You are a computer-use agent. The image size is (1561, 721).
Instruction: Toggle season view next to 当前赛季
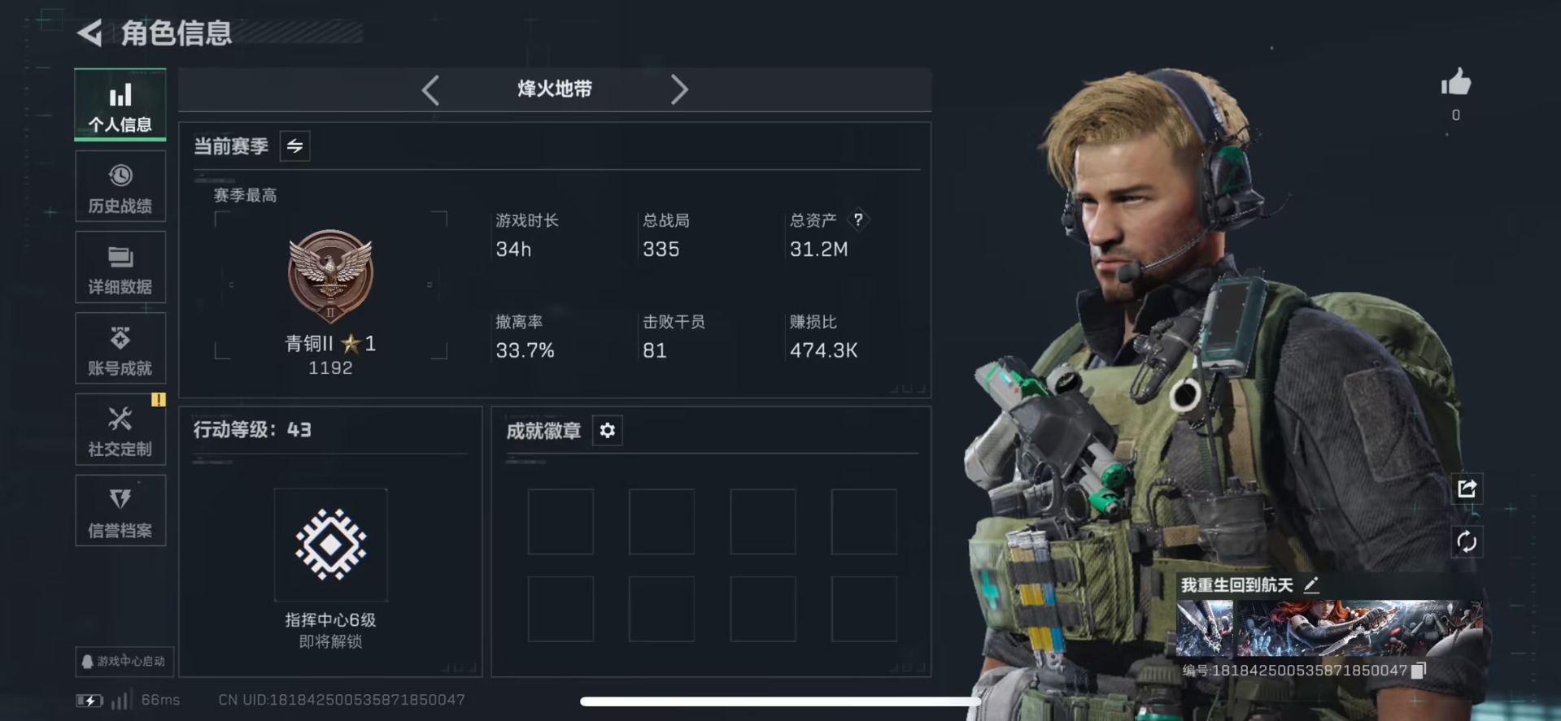coord(294,146)
